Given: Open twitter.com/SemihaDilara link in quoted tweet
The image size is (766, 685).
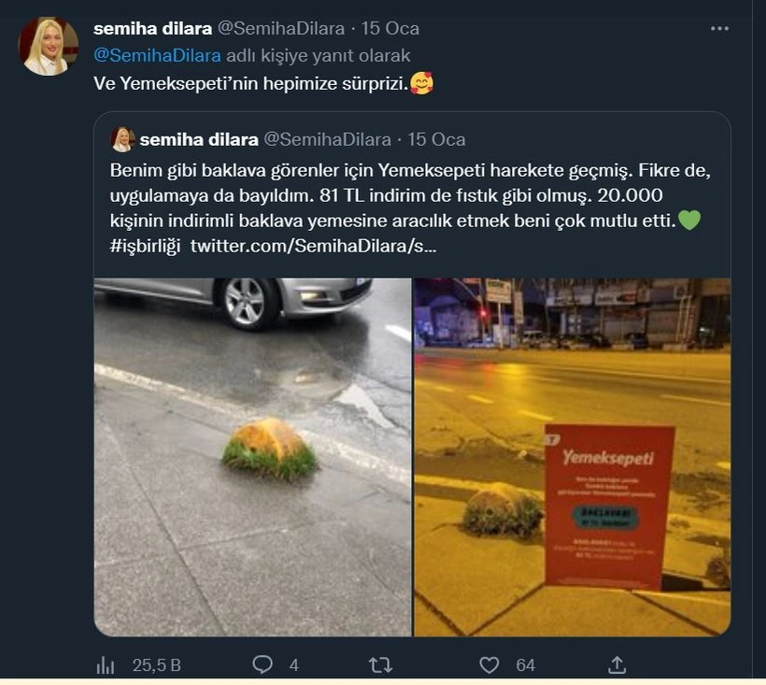Looking at the screenshot, I should click(x=313, y=246).
